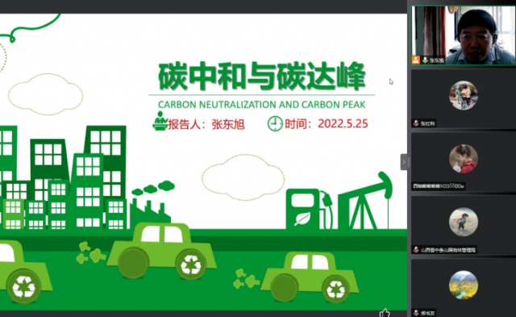The width and height of the screenshot is (516, 317).
Task: Click 山西省中条山国有林管理局's muted microphone icon
Action: [x=416, y=250]
